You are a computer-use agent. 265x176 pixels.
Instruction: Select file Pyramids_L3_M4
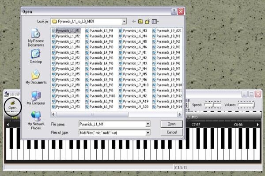99,31
